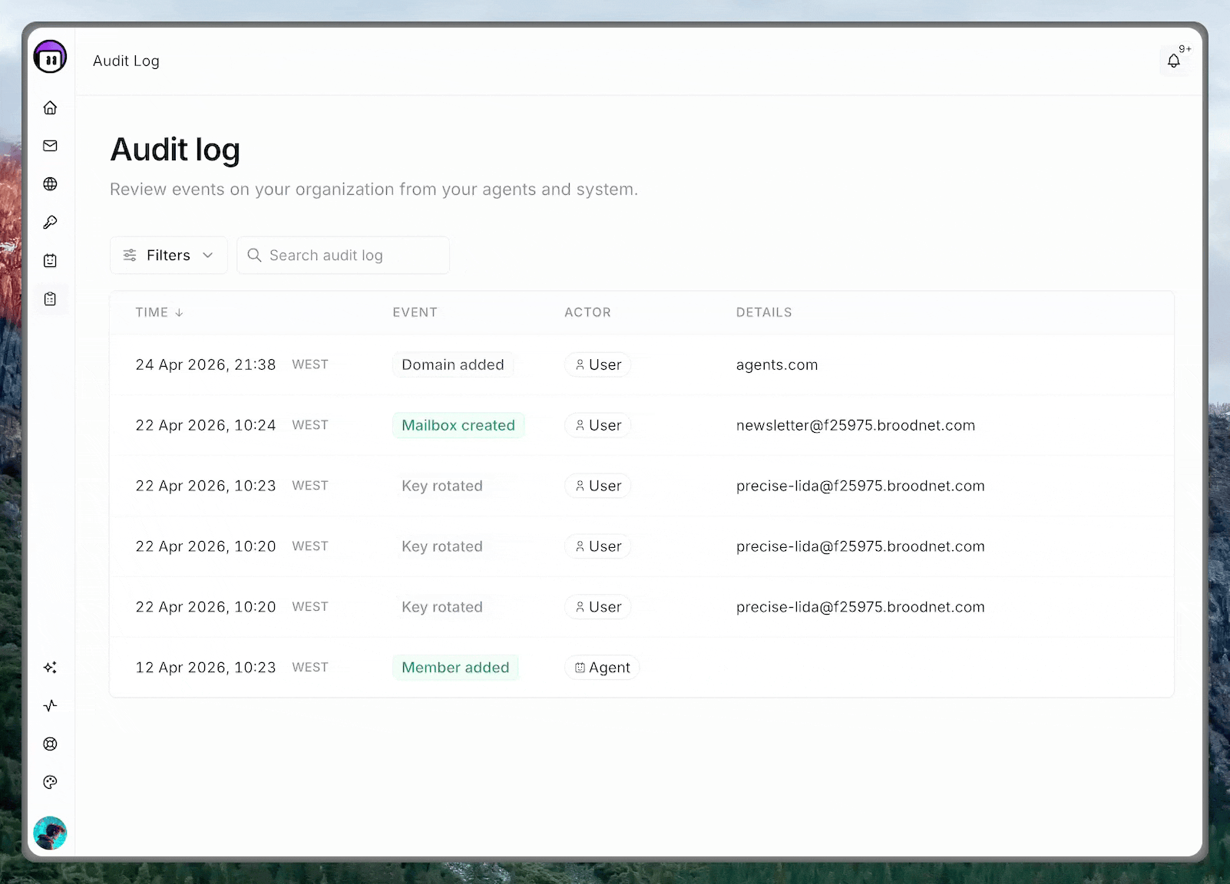
Task: Click the EVENT column header
Action: [415, 312]
